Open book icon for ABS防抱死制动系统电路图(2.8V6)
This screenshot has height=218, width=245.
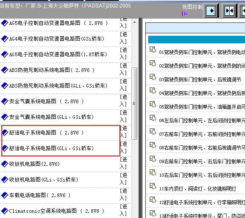[x=4, y=70]
